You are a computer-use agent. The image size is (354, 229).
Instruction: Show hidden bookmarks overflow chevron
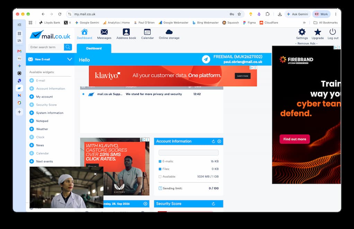[x=304, y=23]
